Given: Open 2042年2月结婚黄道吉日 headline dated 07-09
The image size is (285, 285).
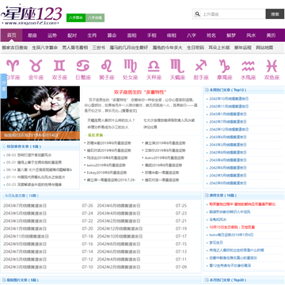Looking at the screenshot, I should (119, 267).
